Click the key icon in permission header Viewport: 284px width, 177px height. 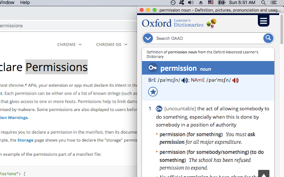(x=153, y=68)
